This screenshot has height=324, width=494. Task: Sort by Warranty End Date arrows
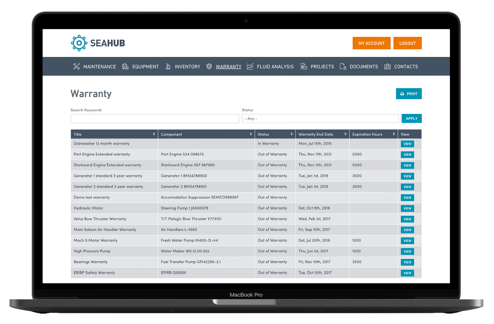(x=345, y=134)
